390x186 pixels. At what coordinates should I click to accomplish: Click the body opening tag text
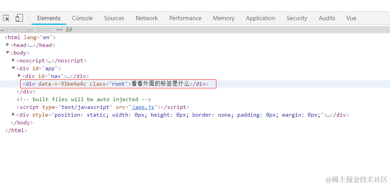click(20, 53)
